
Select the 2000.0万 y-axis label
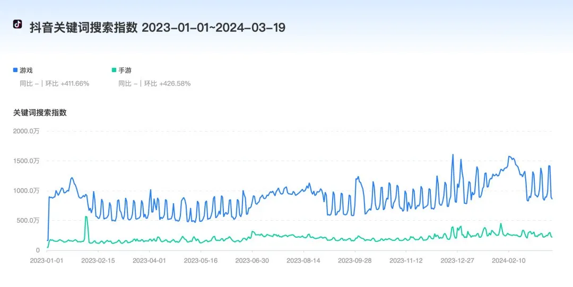point(27,131)
